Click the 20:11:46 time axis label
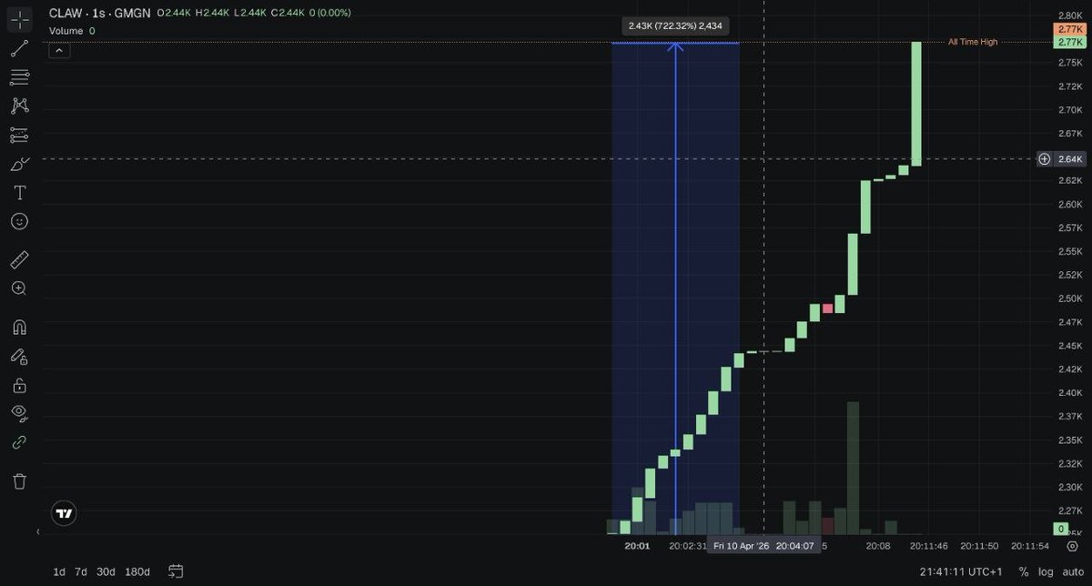This screenshot has height=586, width=1092. (929, 546)
